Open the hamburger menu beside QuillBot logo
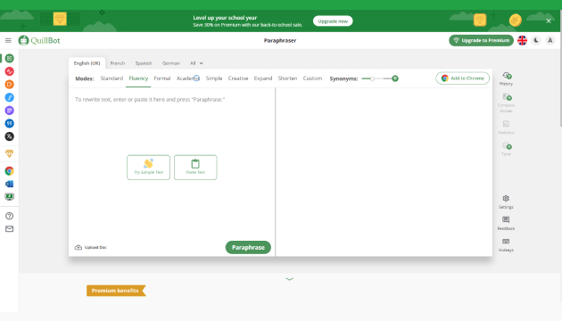The image size is (562, 321). tap(8, 40)
